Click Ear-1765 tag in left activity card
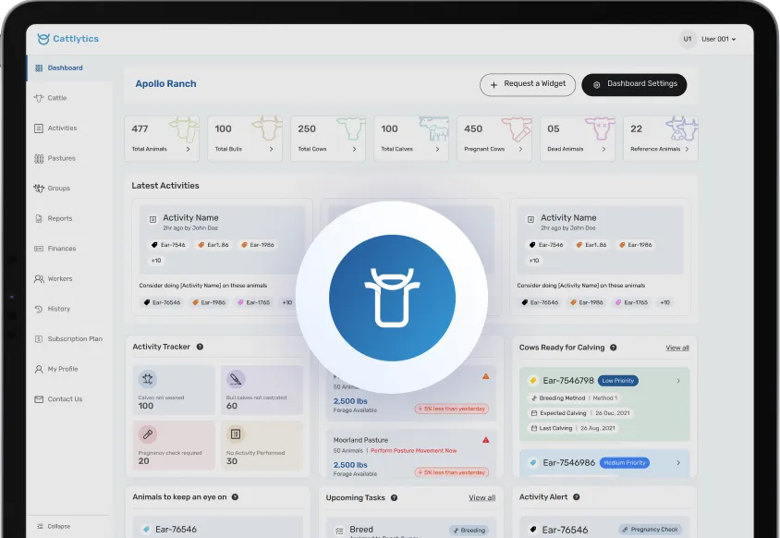 pyautogui.click(x=254, y=302)
